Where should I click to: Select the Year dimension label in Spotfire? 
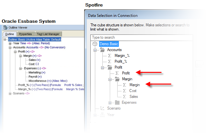(x=111, y=115)
